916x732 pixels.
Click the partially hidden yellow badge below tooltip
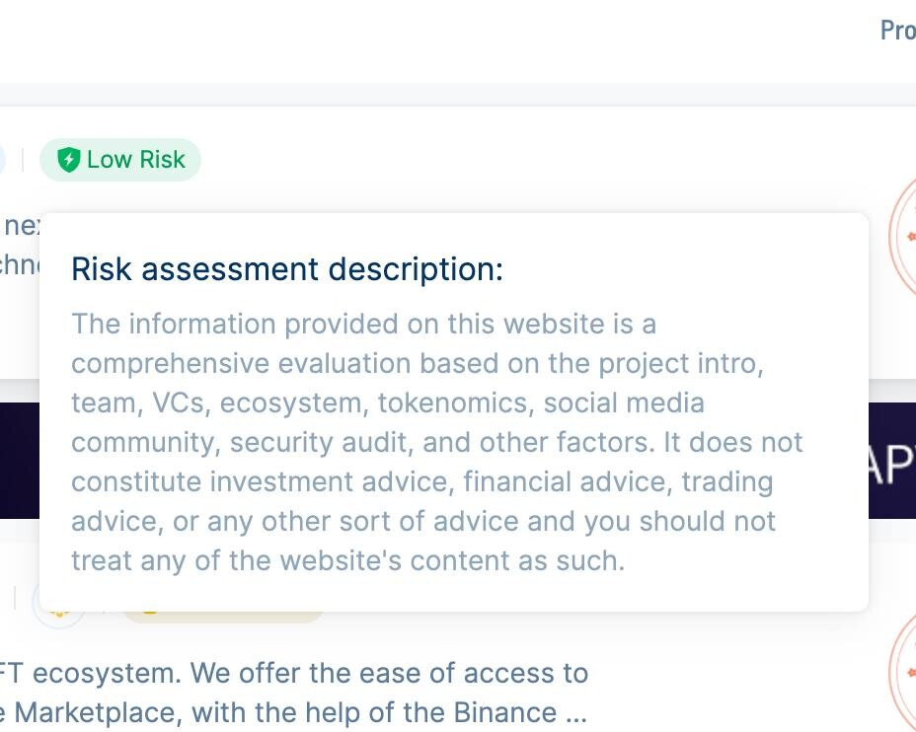point(222,617)
